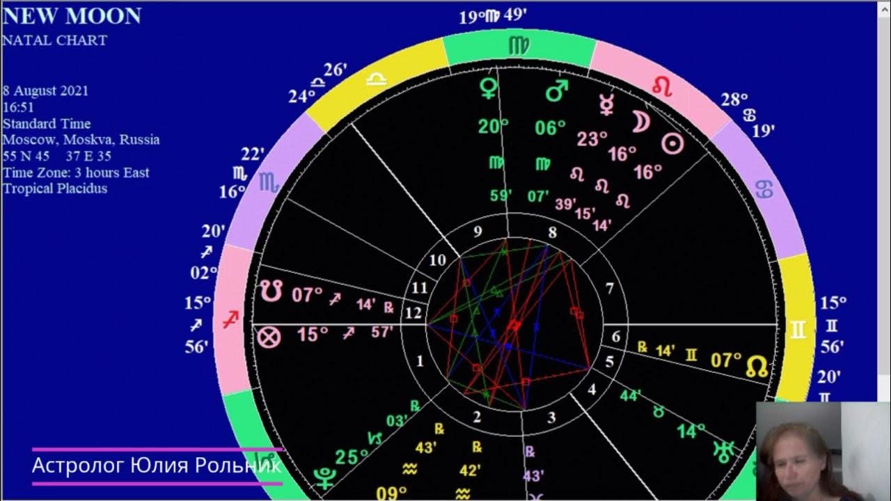Click house number 3
The image size is (891, 501).
coord(551,417)
